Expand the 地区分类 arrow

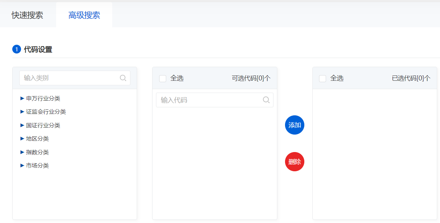point(22,138)
